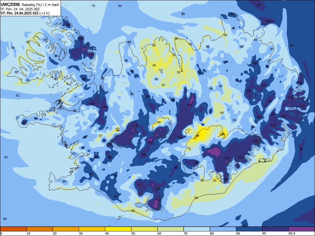Viewport: 315px width, 236px height.
Task: Click the humidity value '79' on the map
Action: tap(93, 6)
